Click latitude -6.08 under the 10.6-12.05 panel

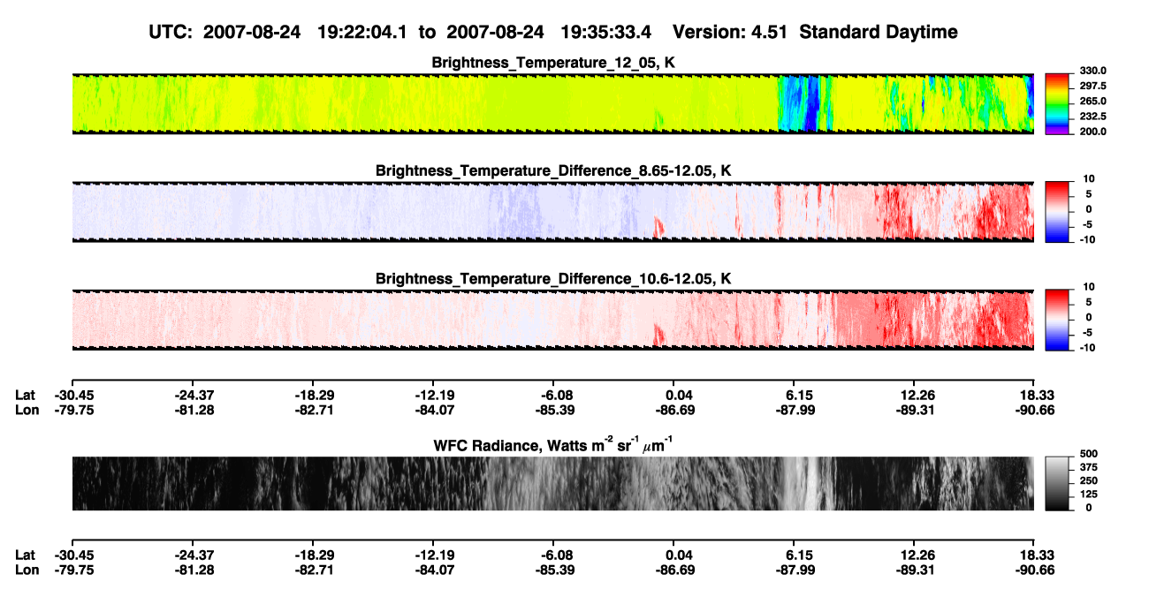tap(554, 396)
